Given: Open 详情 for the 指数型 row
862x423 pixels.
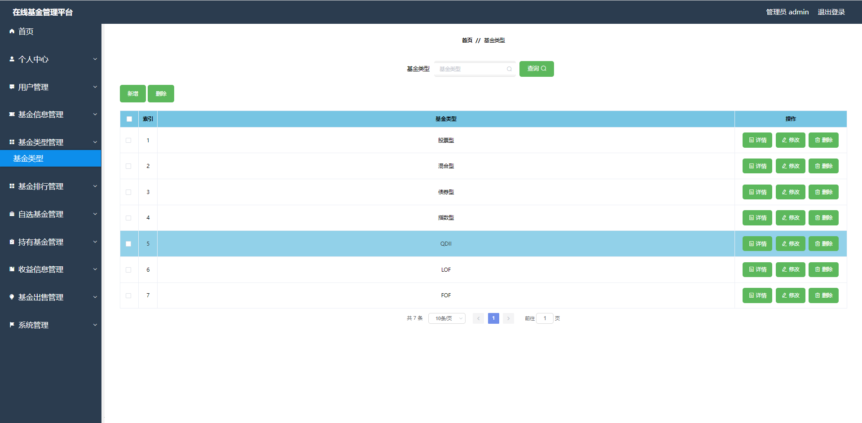Looking at the screenshot, I should point(757,218).
